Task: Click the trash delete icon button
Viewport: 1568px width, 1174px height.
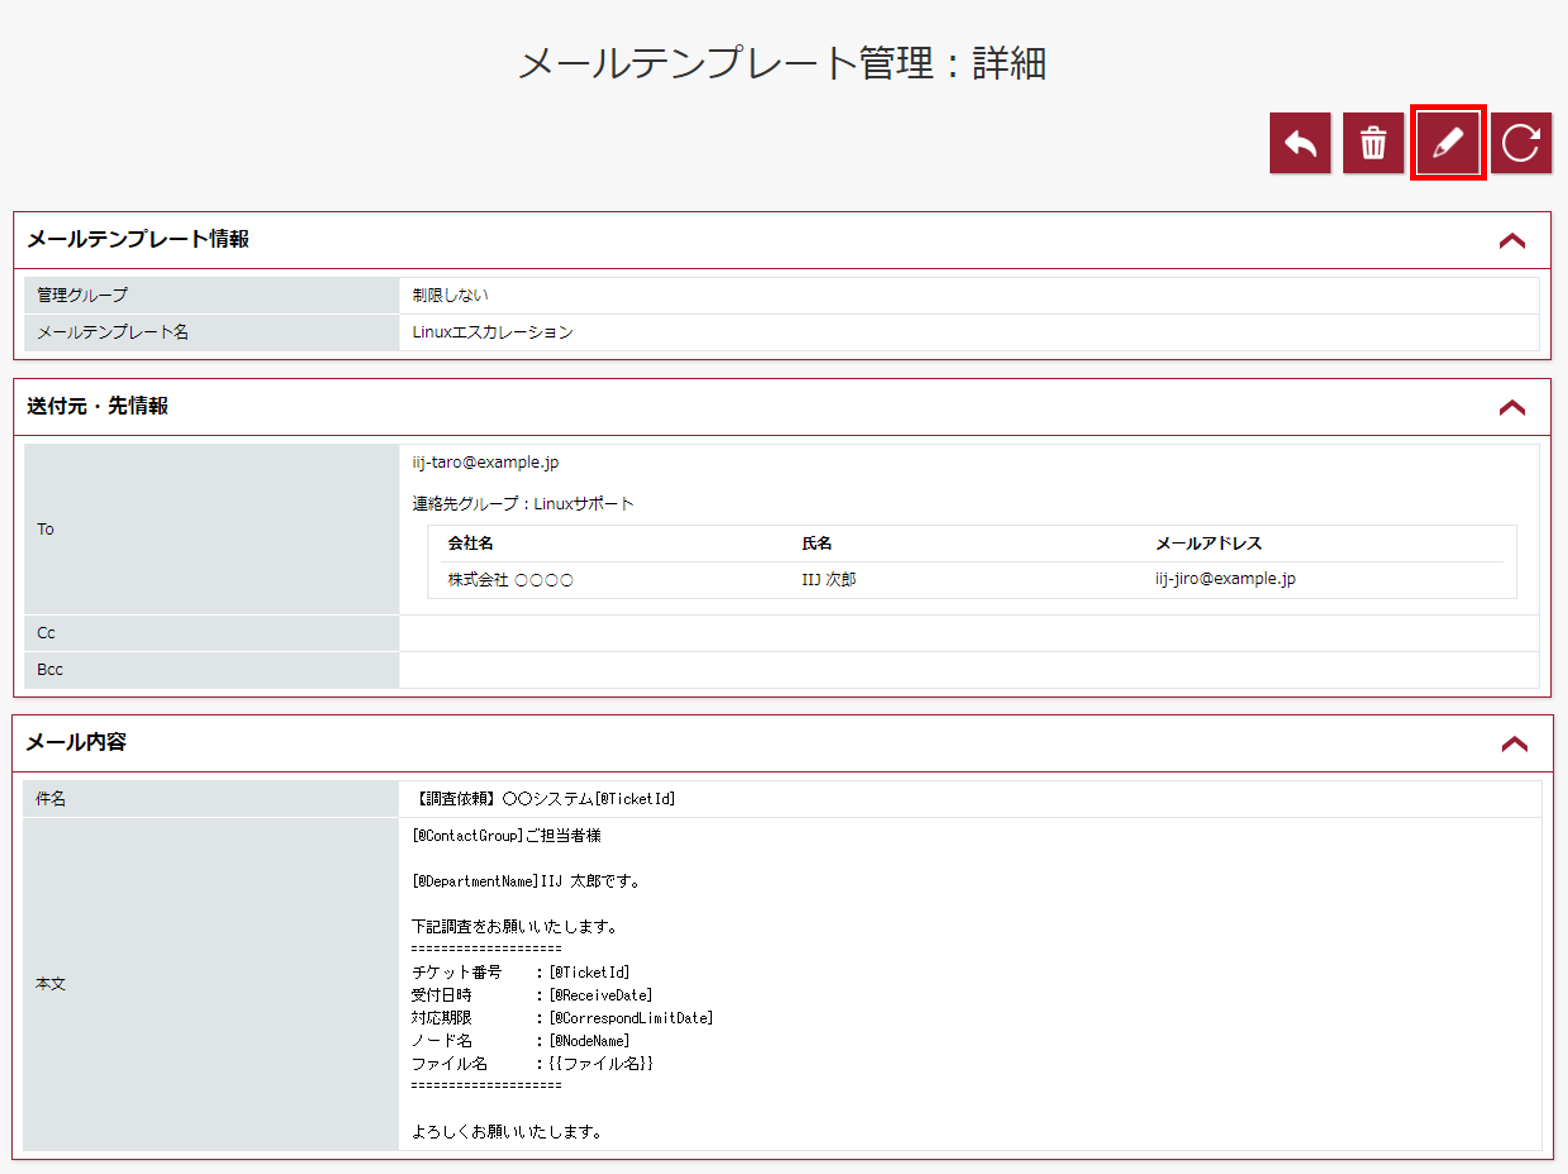Action: (x=1373, y=143)
